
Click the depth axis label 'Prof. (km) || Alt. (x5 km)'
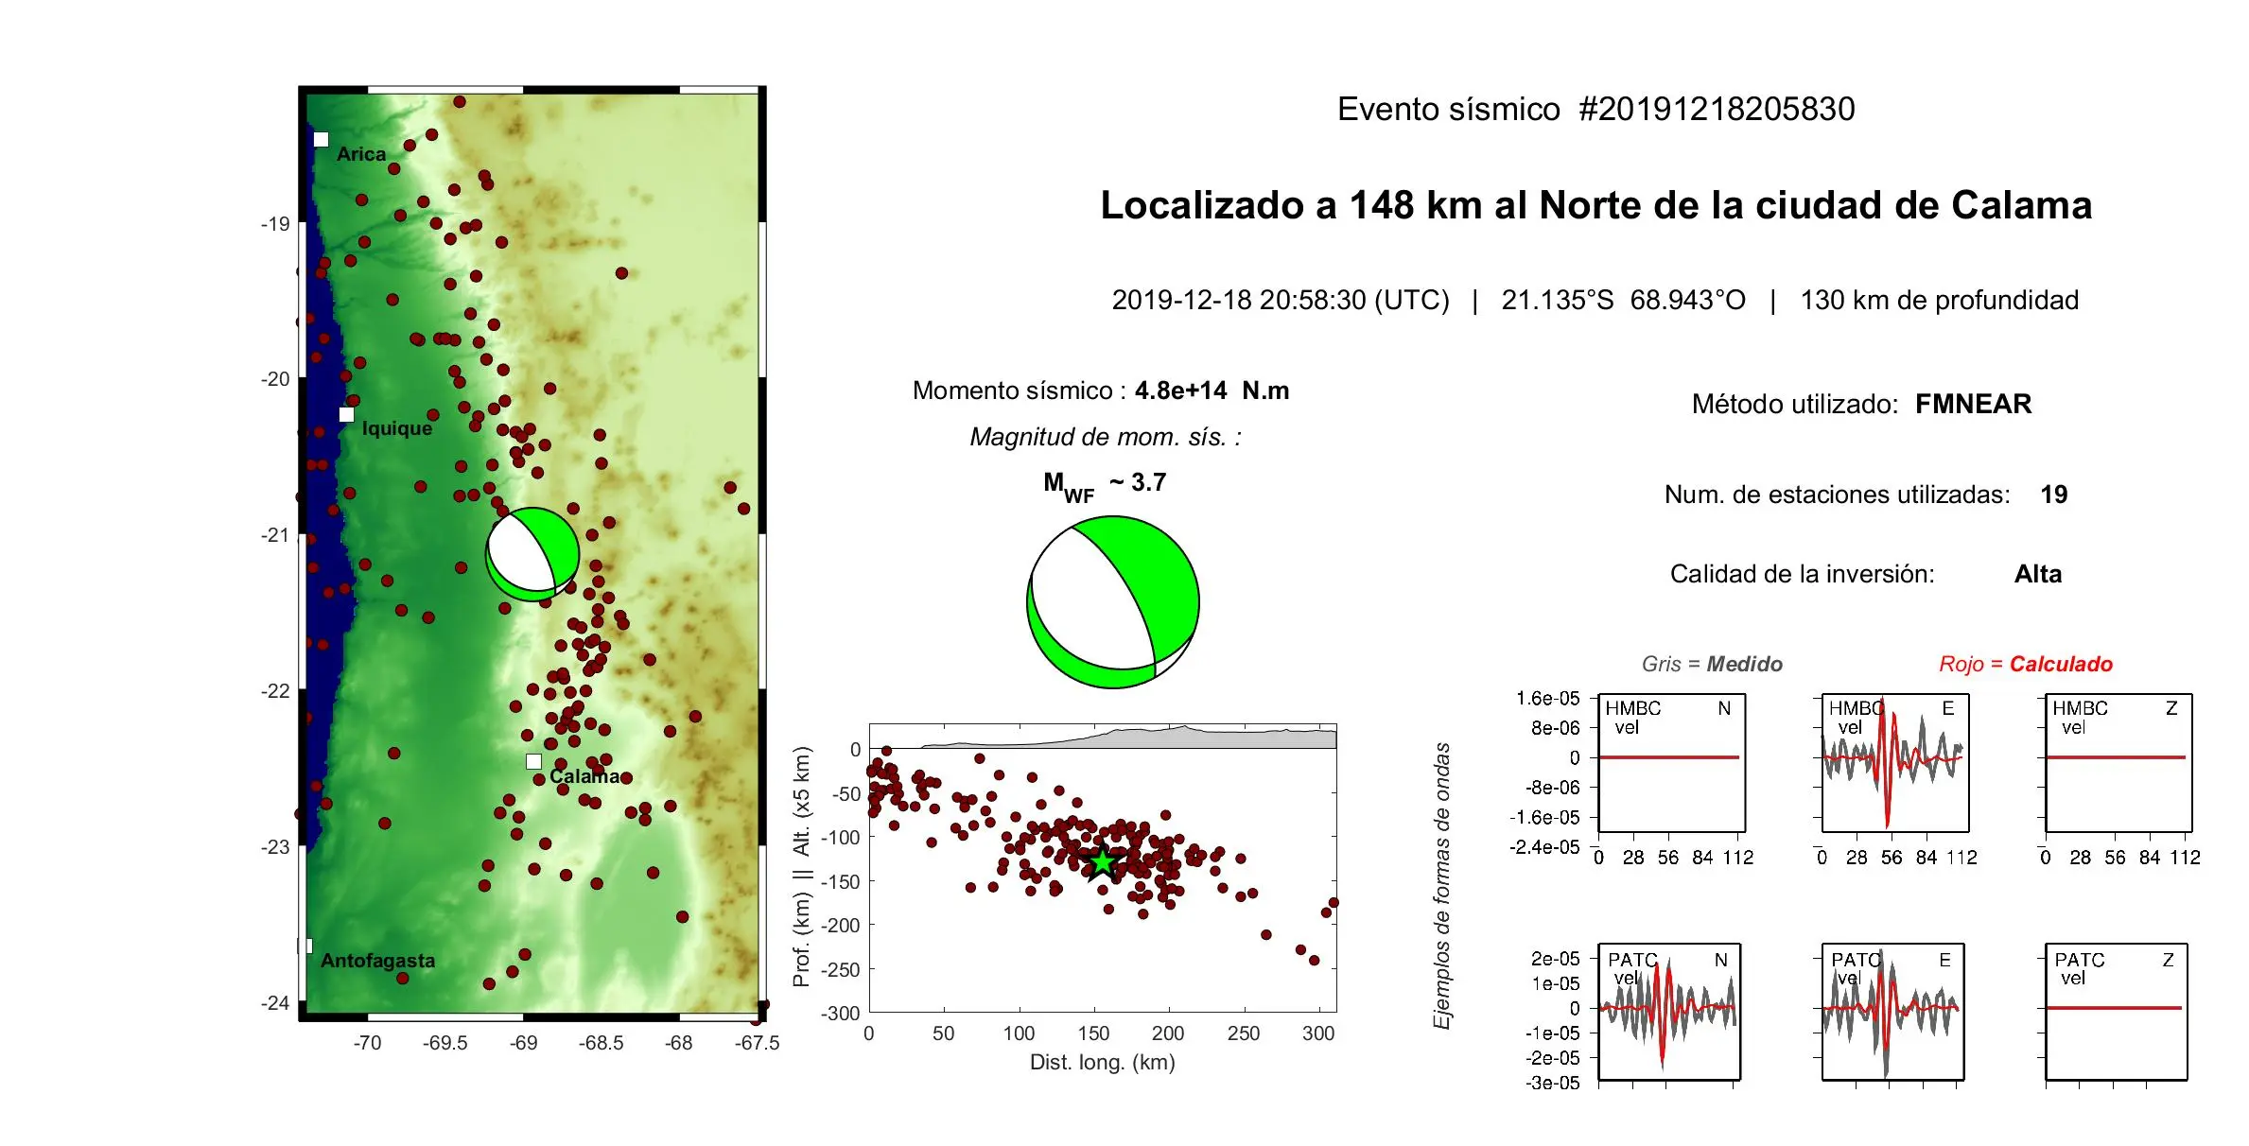tap(802, 866)
